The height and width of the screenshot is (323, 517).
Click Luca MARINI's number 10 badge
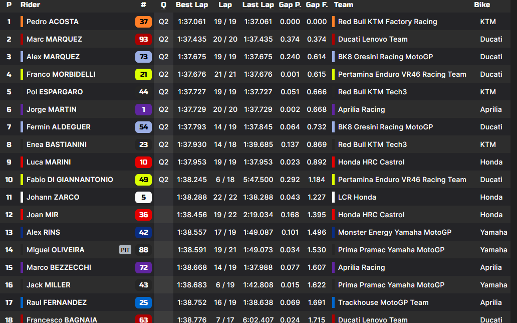click(143, 162)
